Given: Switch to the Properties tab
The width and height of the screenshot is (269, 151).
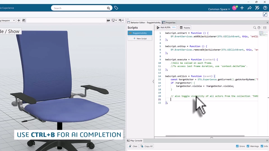Looking at the screenshot, I should coord(169,22).
